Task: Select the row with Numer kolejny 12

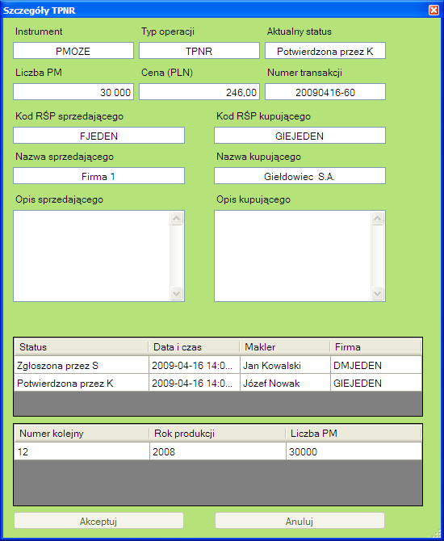Action: click(218, 451)
